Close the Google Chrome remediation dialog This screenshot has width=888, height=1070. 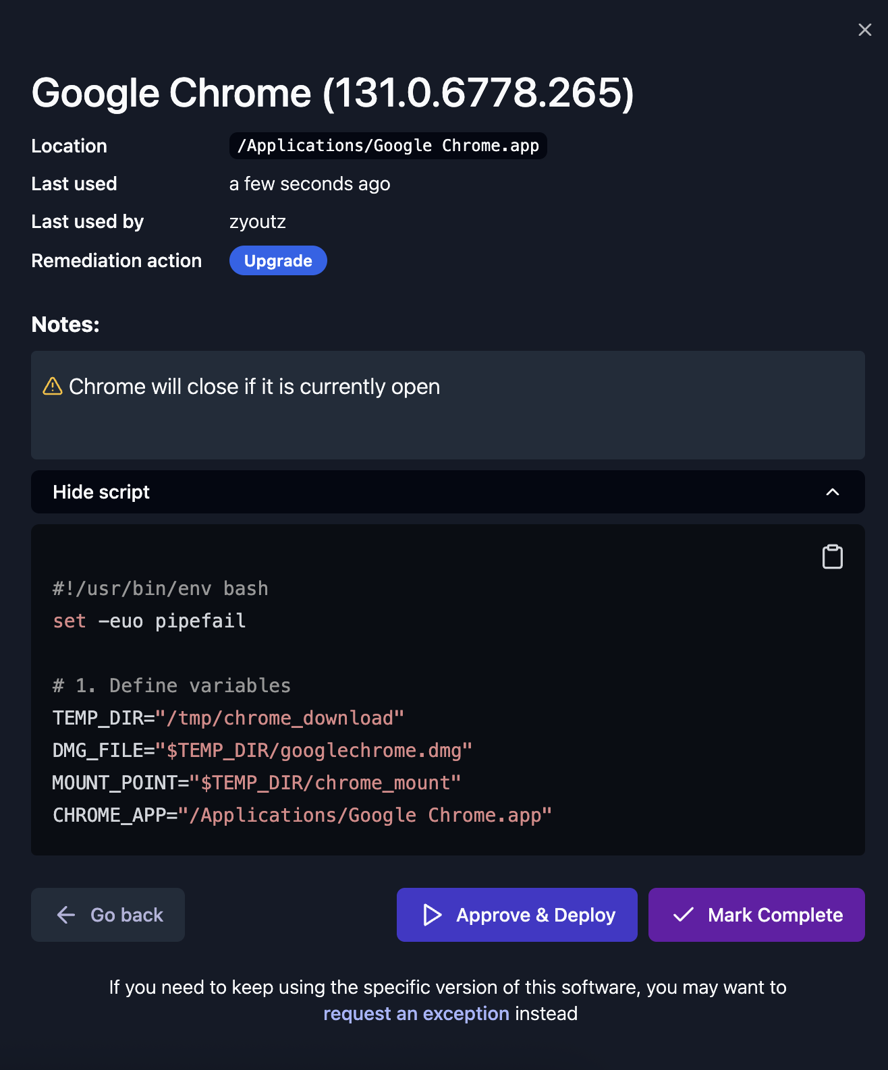point(864,30)
